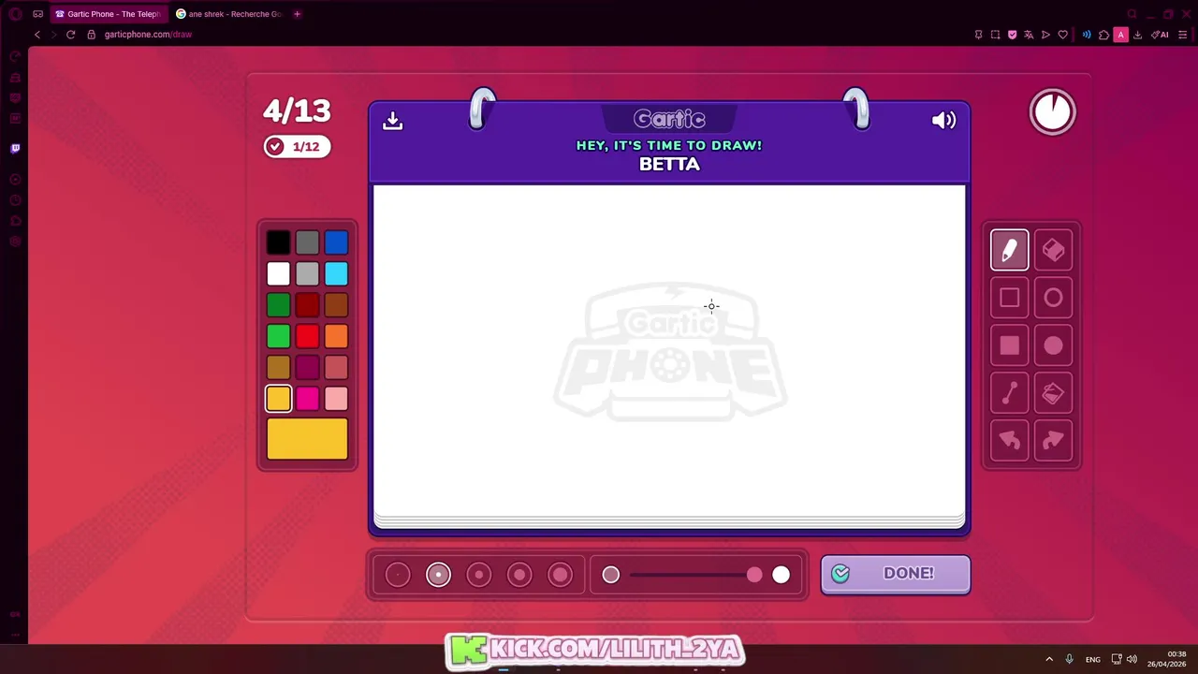Open the browser easy setup menu icon
The height and width of the screenshot is (674, 1198).
pyautogui.click(x=1183, y=35)
